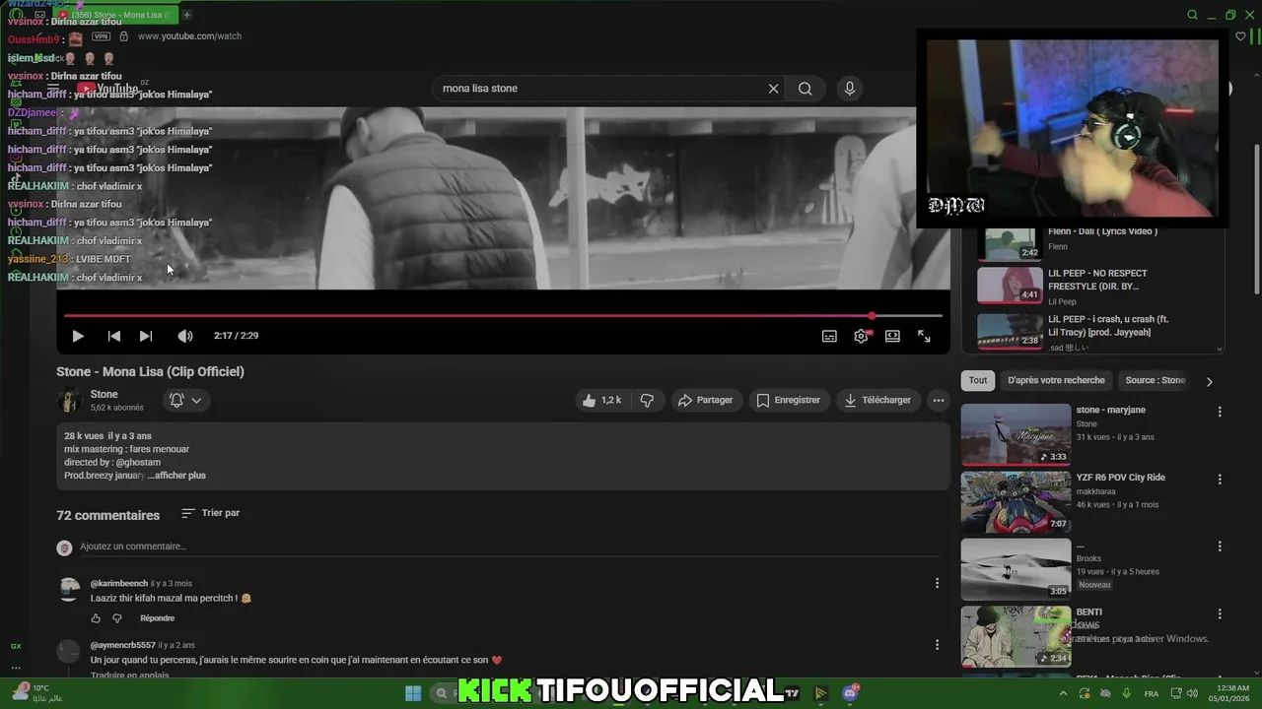The height and width of the screenshot is (709, 1262).
Task: Open more actions menu beside Télécharger
Action: point(939,400)
